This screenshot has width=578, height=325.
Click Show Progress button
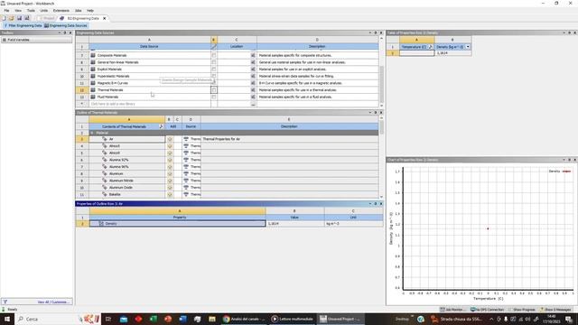(522, 310)
